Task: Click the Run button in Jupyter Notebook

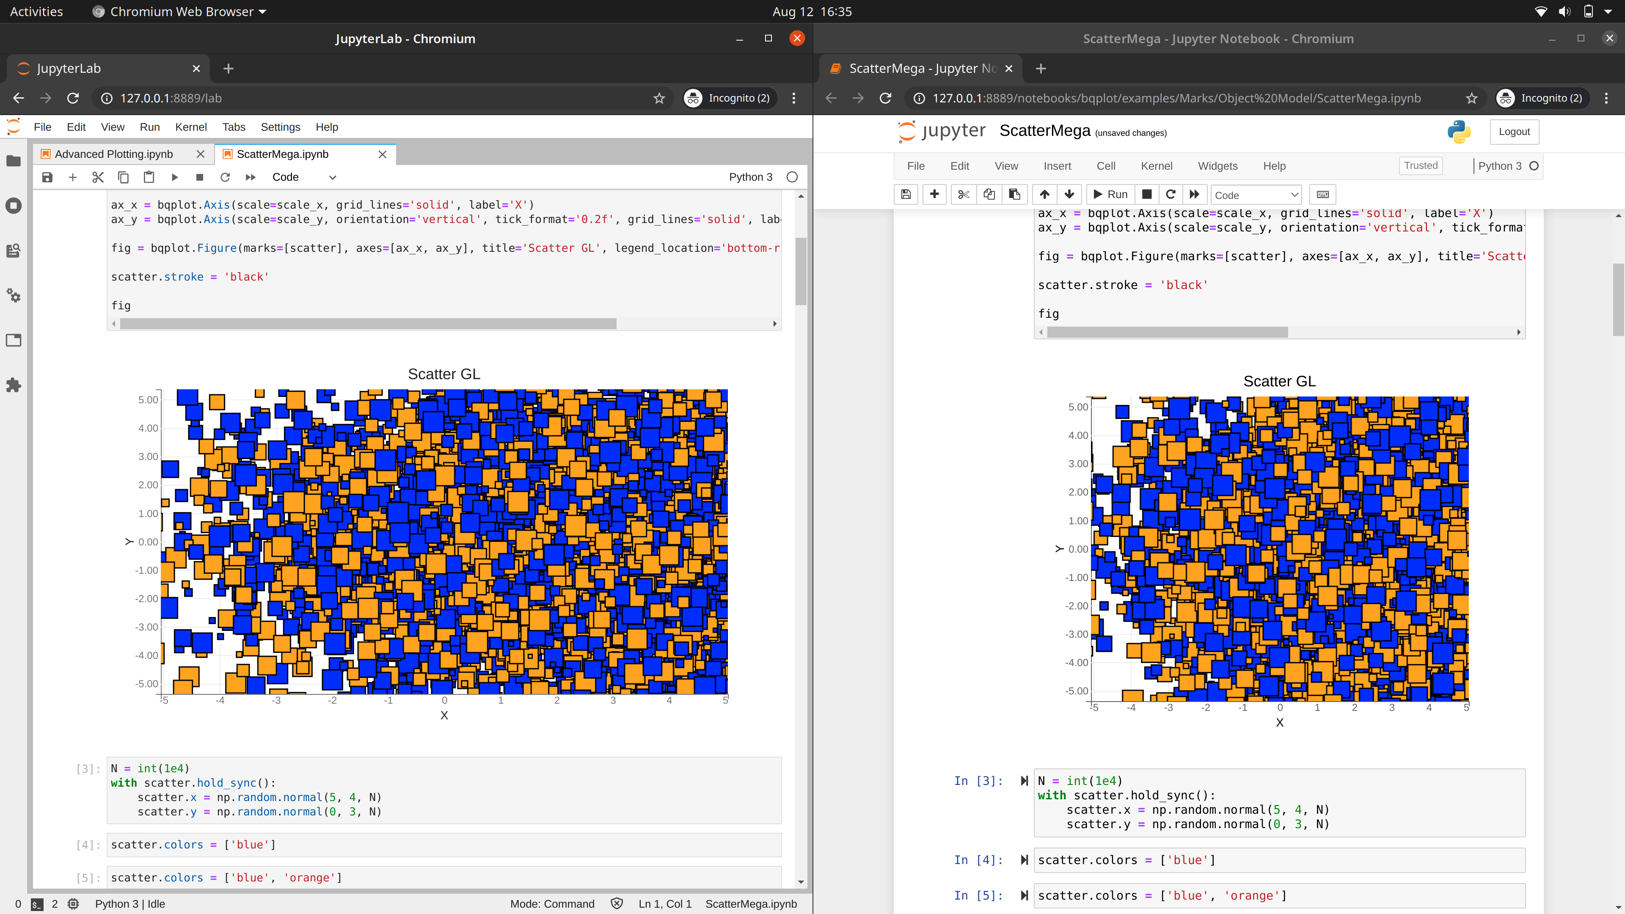Action: (1110, 194)
